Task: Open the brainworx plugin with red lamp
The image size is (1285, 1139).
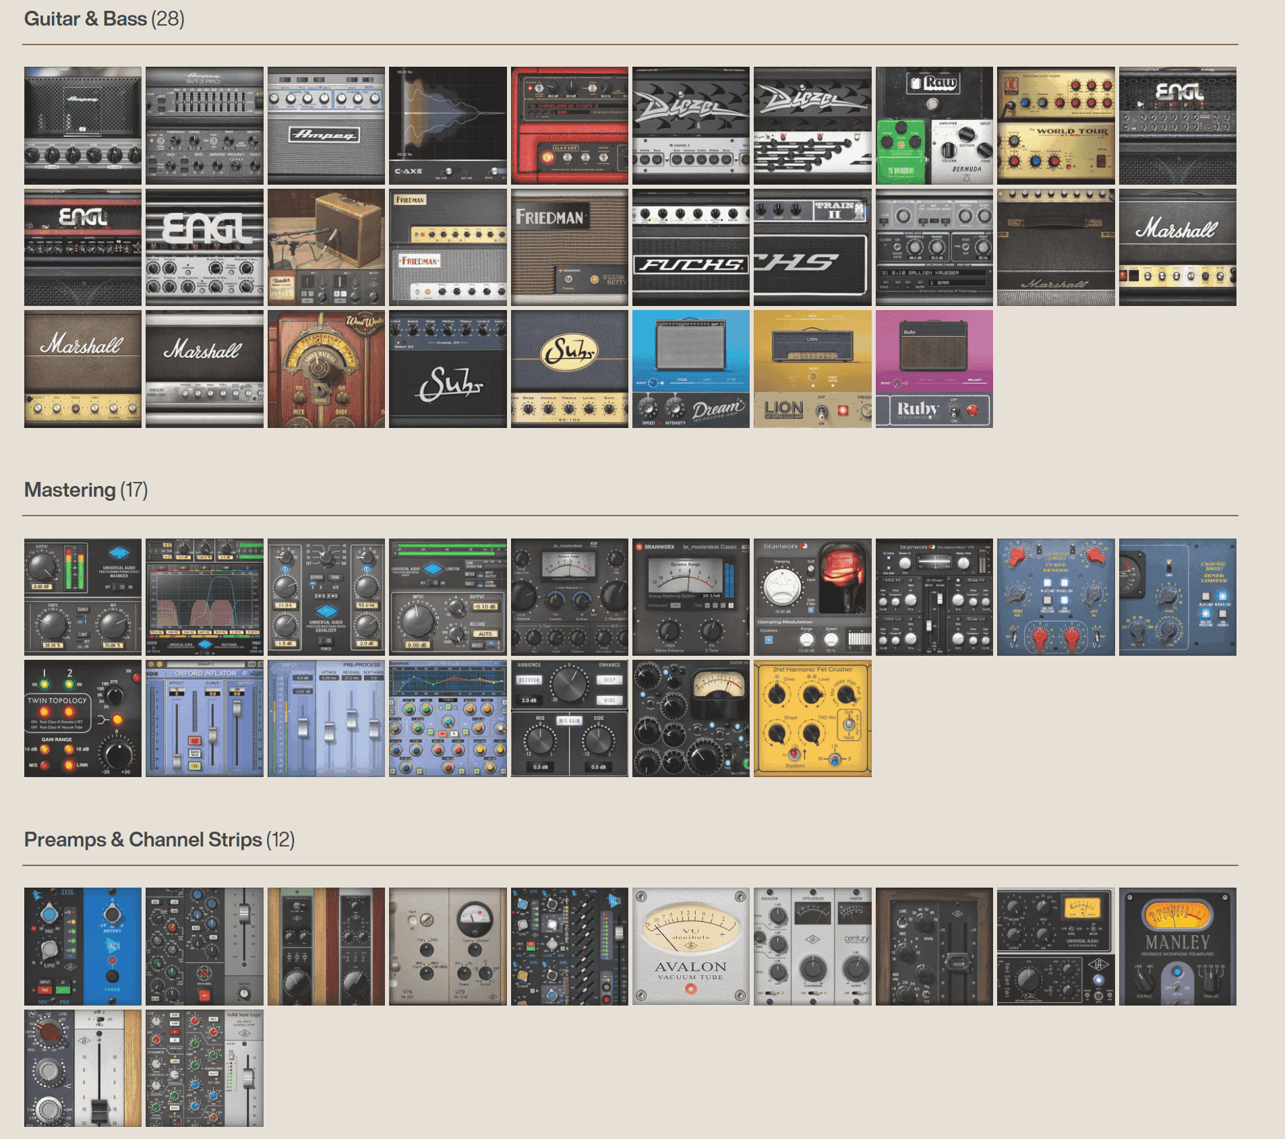Action: coord(812,597)
